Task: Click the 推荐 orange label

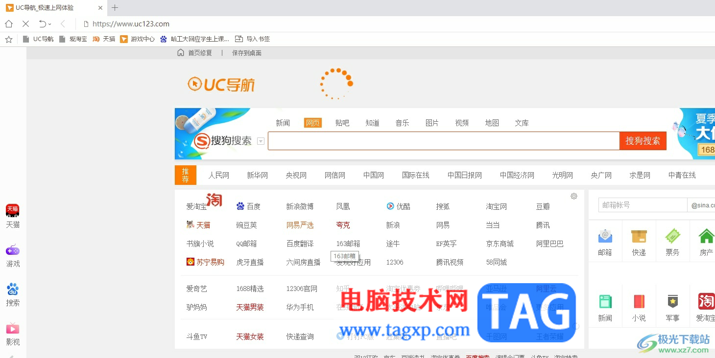Action: pos(186,175)
